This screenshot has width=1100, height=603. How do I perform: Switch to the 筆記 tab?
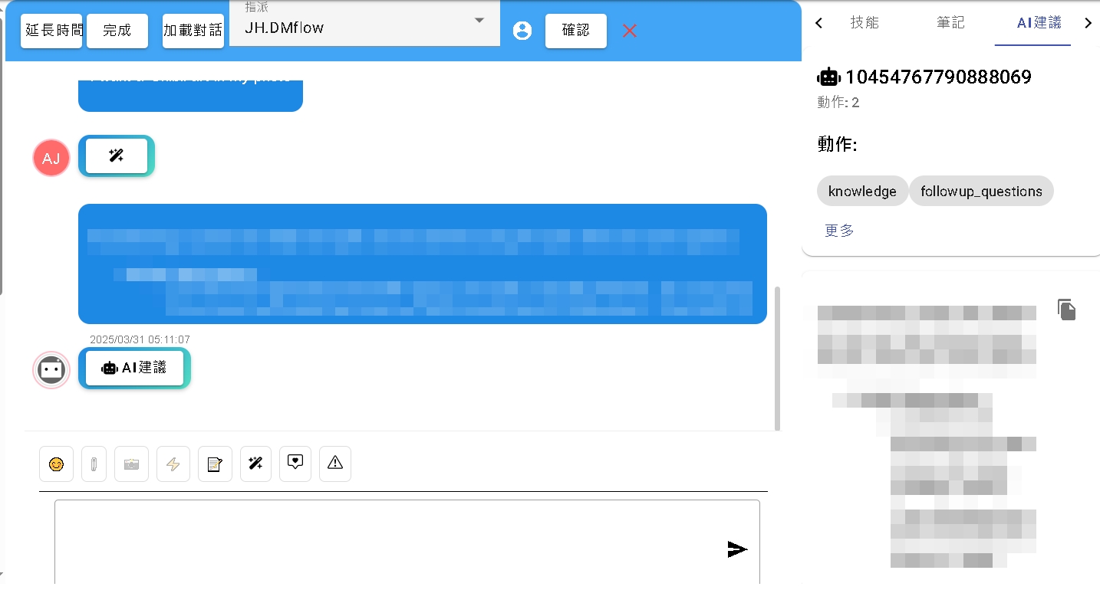click(x=950, y=23)
